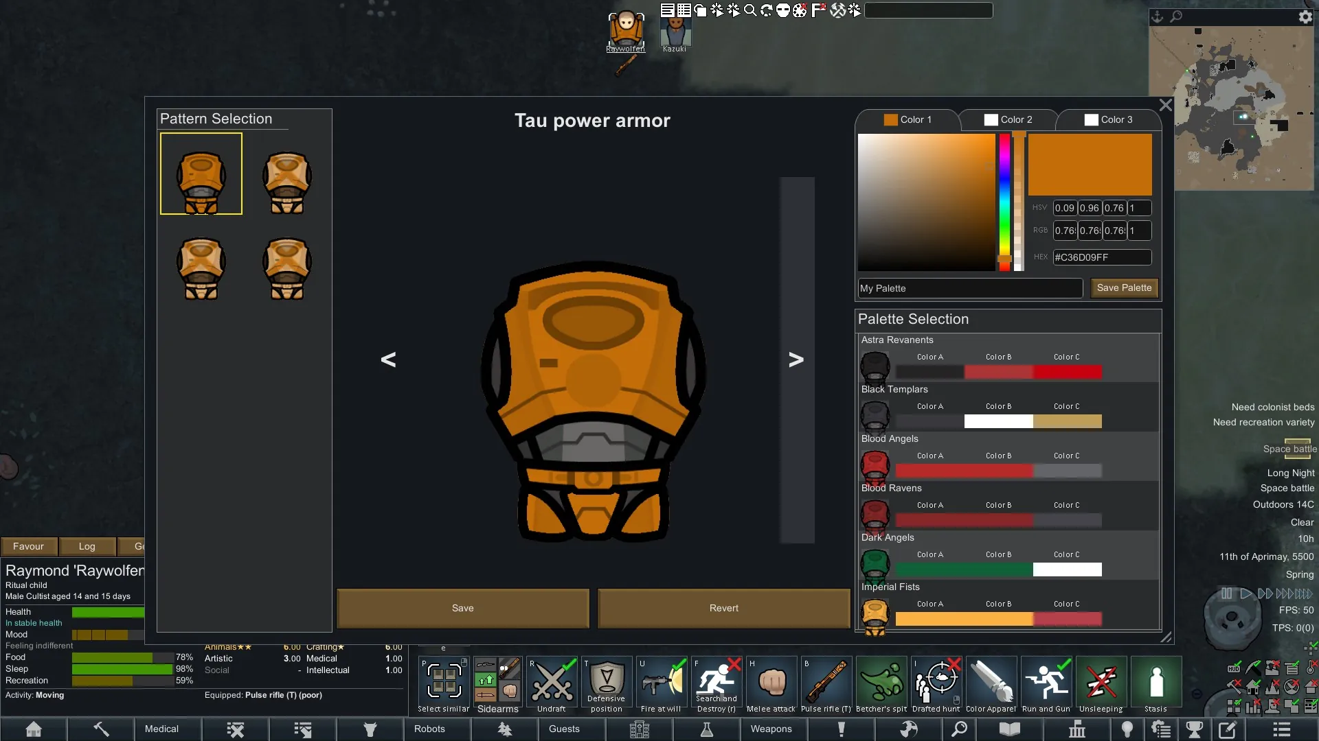
Task: Set Defensive position command
Action: point(607,681)
